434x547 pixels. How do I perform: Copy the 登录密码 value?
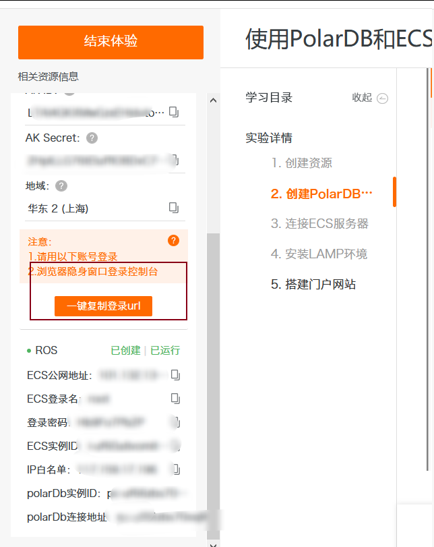pyautogui.click(x=177, y=422)
